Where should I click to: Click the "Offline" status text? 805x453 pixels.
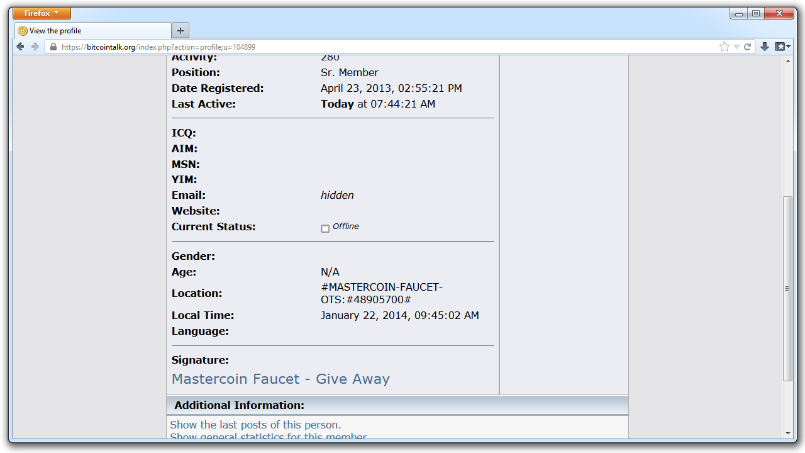pos(346,226)
